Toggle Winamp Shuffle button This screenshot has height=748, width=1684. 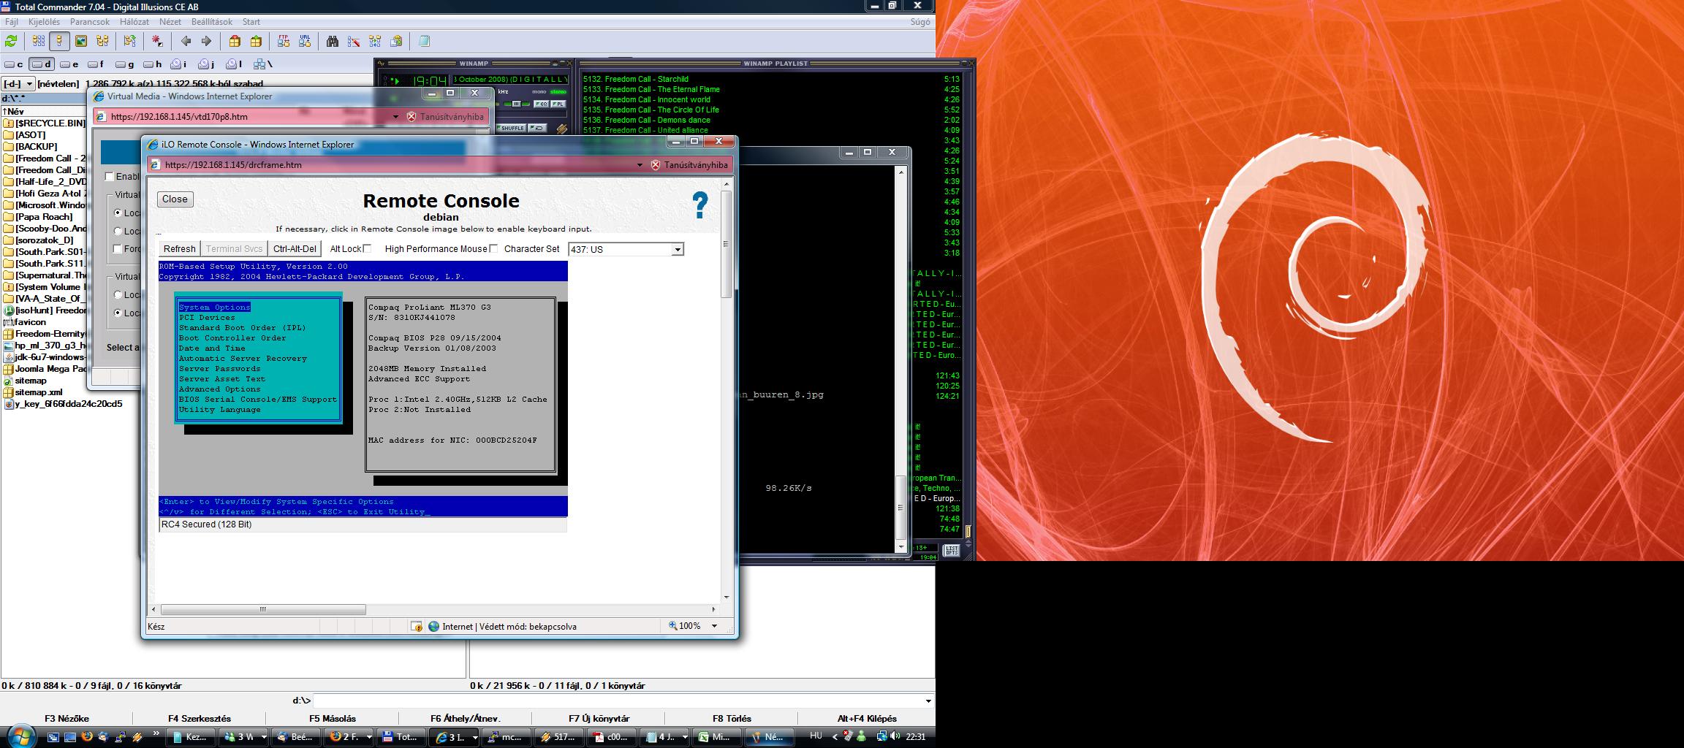pos(511,128)
